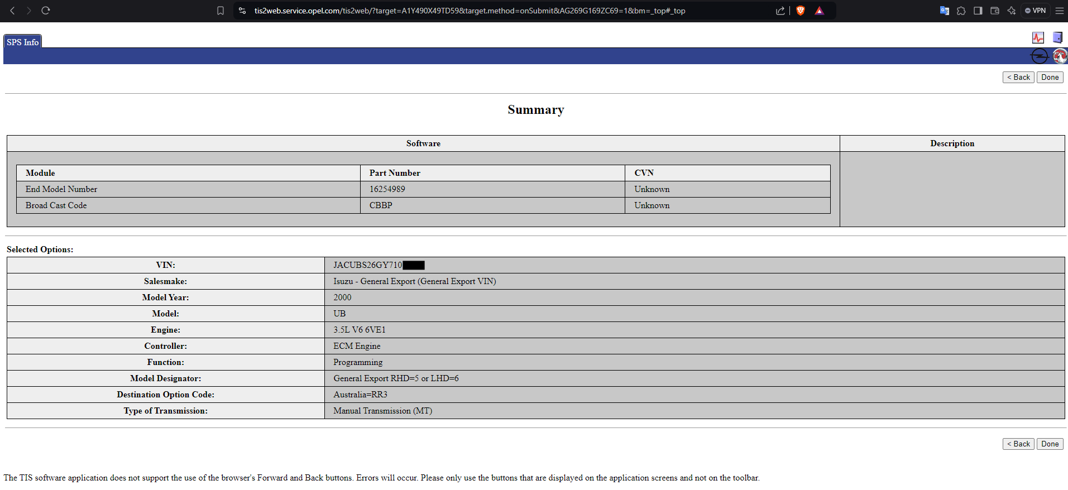Open the Google Translate extension icon

[945, 11]
